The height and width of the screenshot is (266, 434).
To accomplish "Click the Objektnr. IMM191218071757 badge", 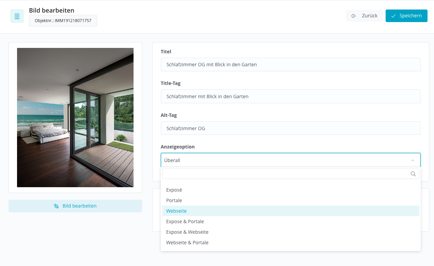I will coord(63,21).
